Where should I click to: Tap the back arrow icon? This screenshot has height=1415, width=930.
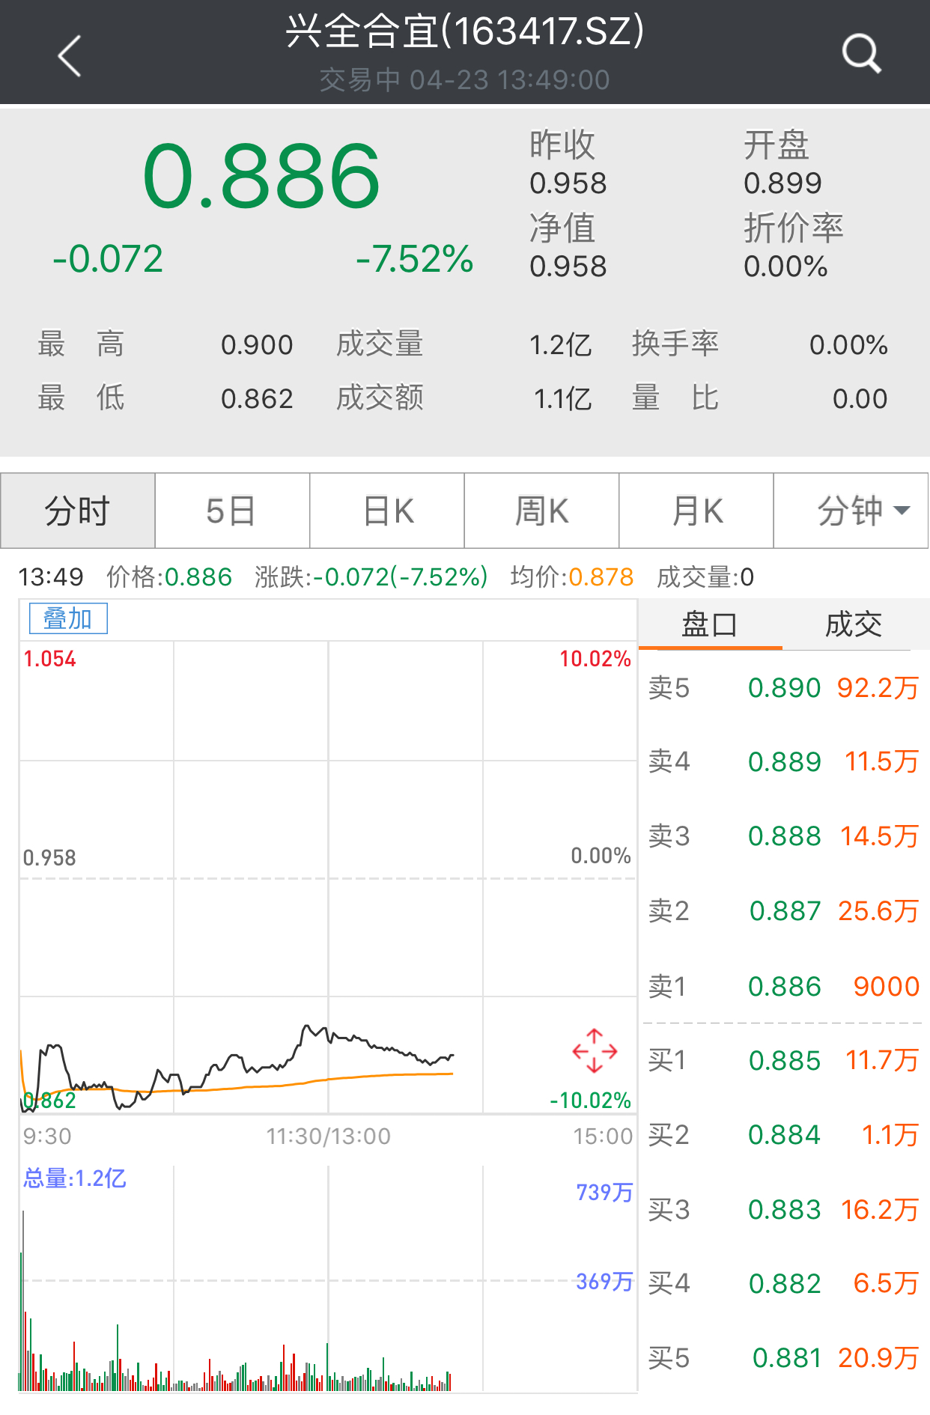pos(70,56)
